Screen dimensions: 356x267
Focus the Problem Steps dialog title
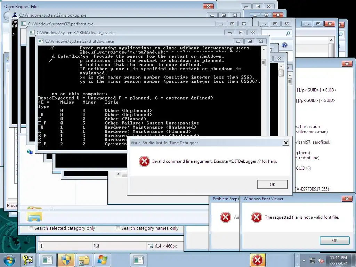pyautogui.click(x=226, y=199)
